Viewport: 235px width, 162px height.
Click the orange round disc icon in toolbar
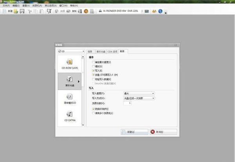[x=86, y=11]
